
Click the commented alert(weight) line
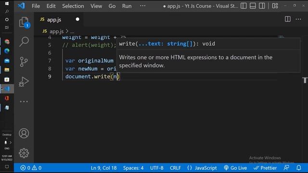click(x=89, y=45)
